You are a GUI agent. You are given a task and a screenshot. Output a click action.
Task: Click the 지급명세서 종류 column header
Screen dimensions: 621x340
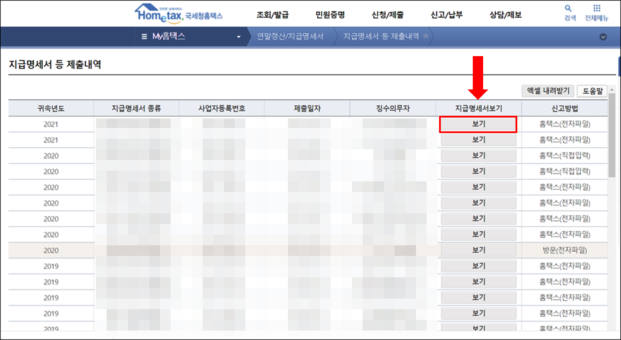point(136,108)
